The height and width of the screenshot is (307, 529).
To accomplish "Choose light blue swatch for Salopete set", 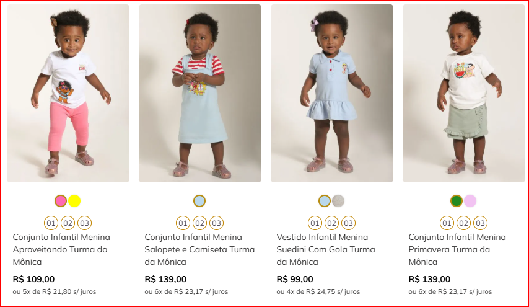I will tap(199, 201).
